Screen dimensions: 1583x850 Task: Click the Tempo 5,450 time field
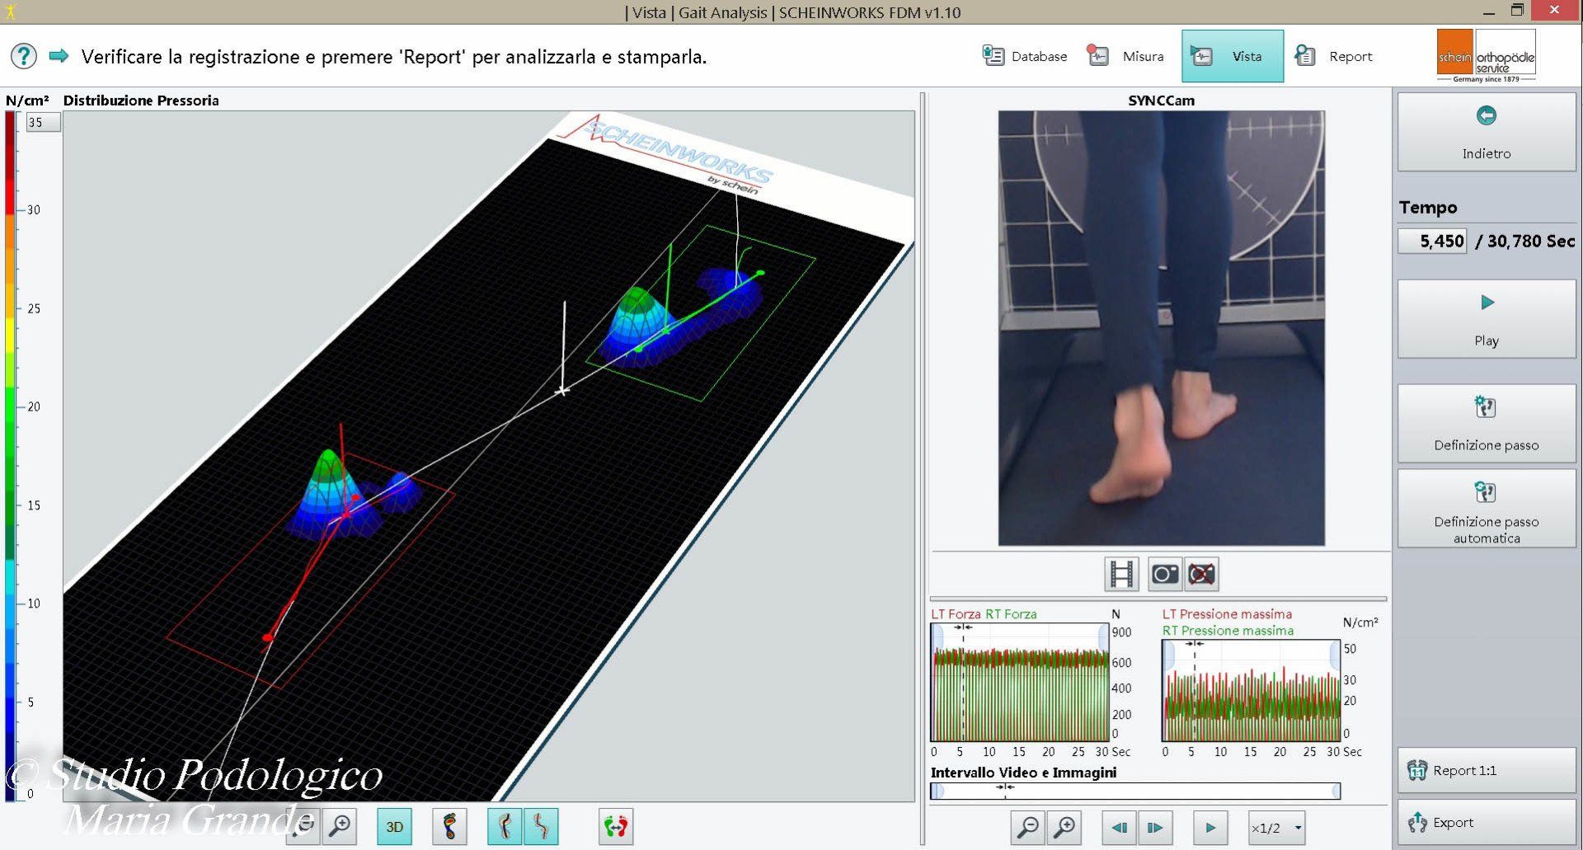pyautogui.click(x=1432, y=241)
